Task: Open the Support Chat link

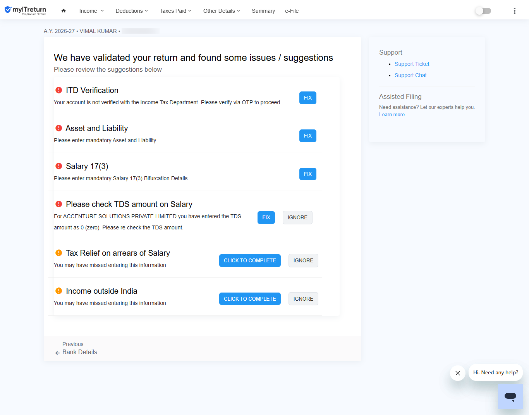Action: pos(410,75)
